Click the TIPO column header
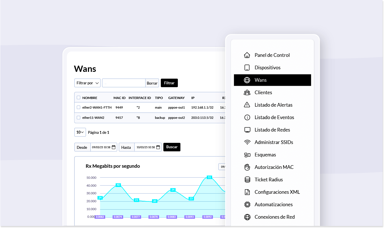 click(159, 98)
